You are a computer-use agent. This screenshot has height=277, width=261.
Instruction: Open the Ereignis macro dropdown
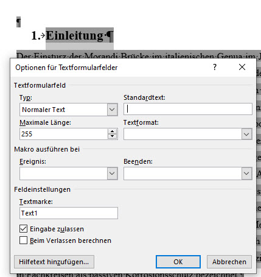click(112, 174)
